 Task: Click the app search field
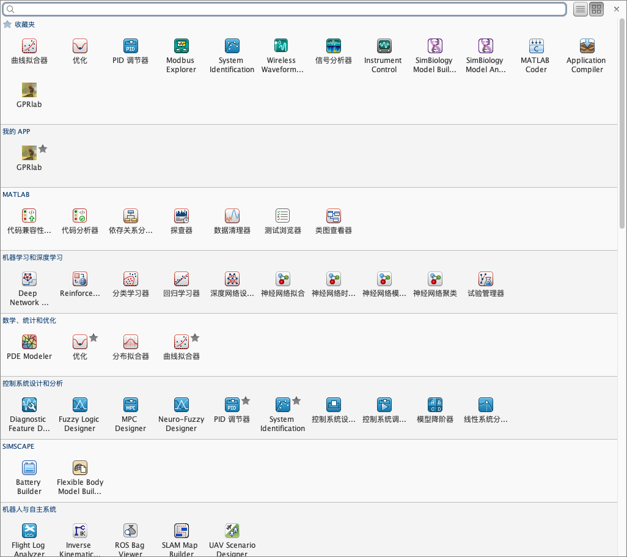point(285,9)
